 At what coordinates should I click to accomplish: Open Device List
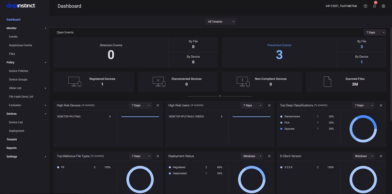16,122
